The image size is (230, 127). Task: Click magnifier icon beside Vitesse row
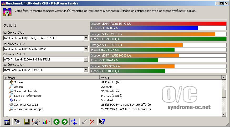[11, 87]
